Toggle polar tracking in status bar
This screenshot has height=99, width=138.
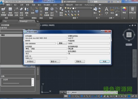point(82,96)
